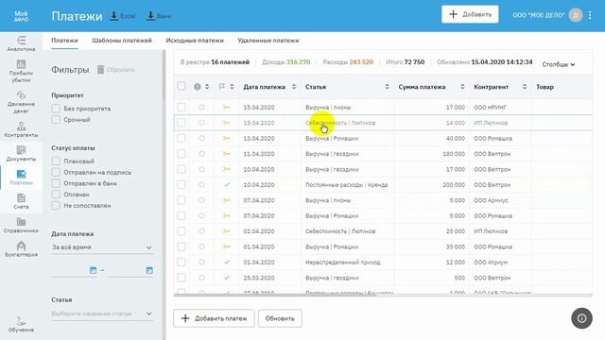Click company name ООО "МОЕ ДЕЛО"
The image size is (605, 340).
[538, 15]
